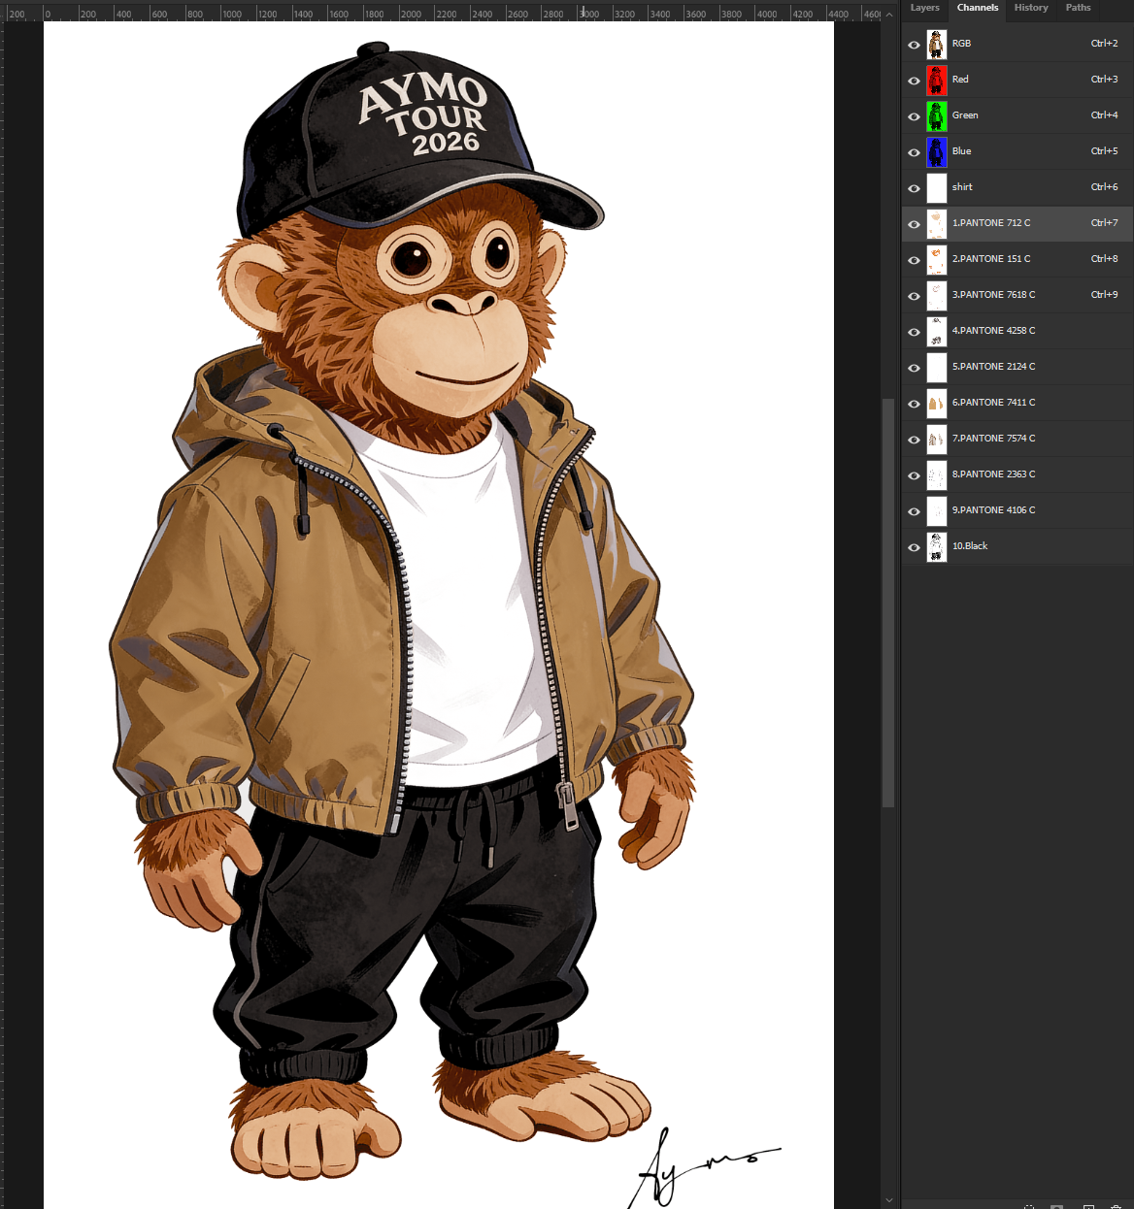Hide the 10.Black channel eye icon
Viewport: 1134px width, 1209px height.
[x=914, y=547]
